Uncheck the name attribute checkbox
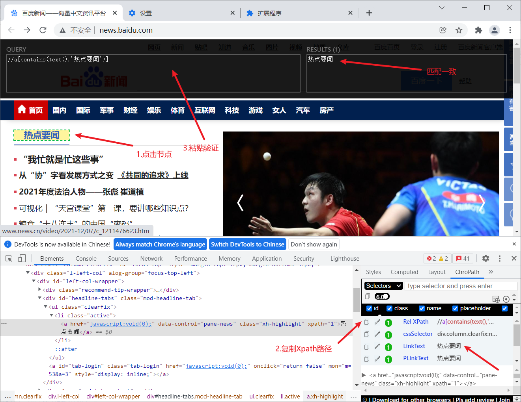The height and width of the screenshot is (402, 521). pos(422,308)
